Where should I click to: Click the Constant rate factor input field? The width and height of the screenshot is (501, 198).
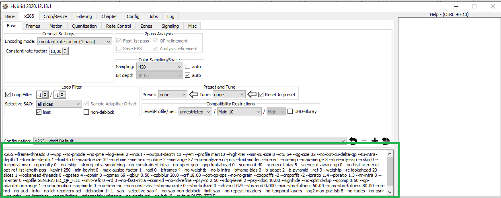(55, 51)
